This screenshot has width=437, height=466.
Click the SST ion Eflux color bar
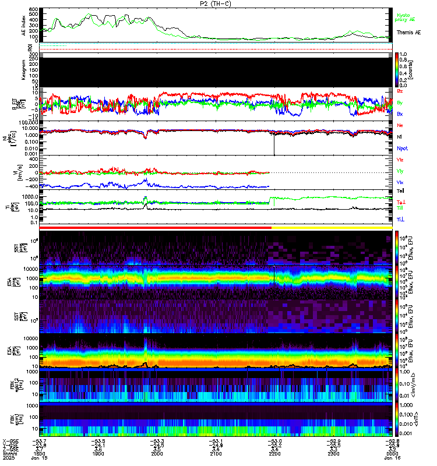pos(397,248)
